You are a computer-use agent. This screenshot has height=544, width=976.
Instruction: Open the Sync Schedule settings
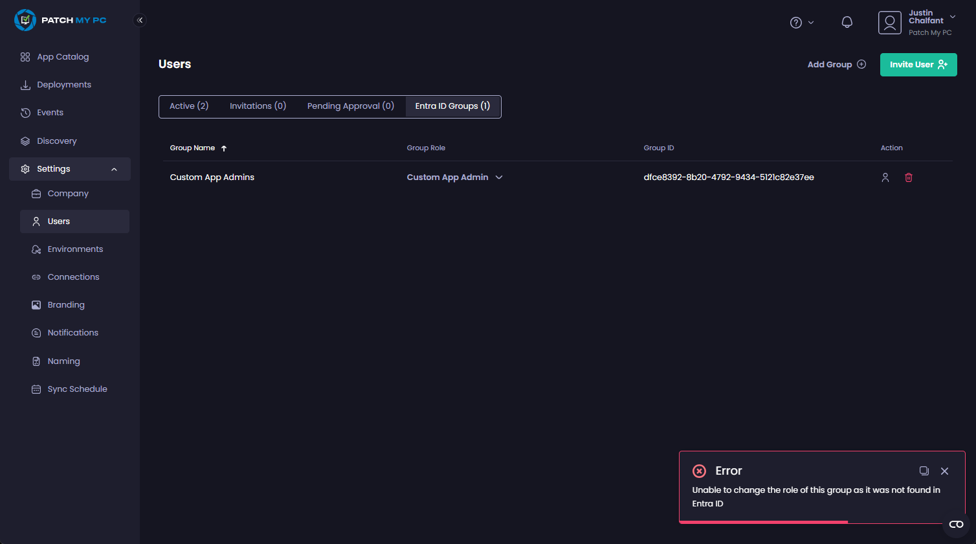[76, 389]
